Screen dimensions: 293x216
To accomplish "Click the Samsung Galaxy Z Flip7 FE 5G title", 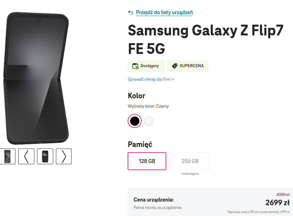I will tap(206, 39).
